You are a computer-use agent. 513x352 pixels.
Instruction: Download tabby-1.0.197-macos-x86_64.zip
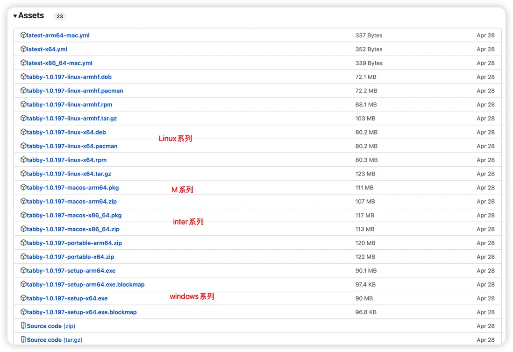click(x=73, y=229)
